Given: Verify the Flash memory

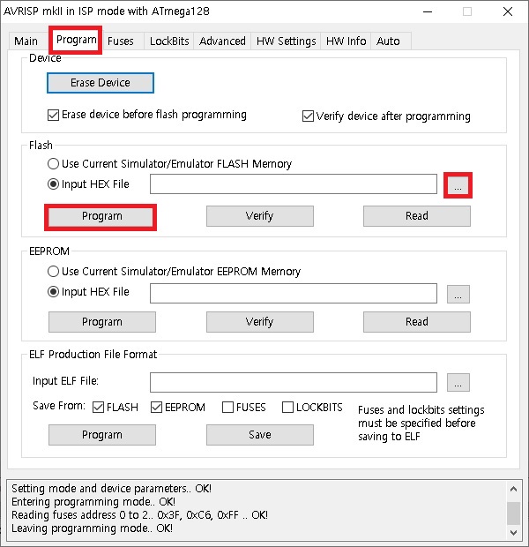Looking at the screenshot, I should (260, 216).
